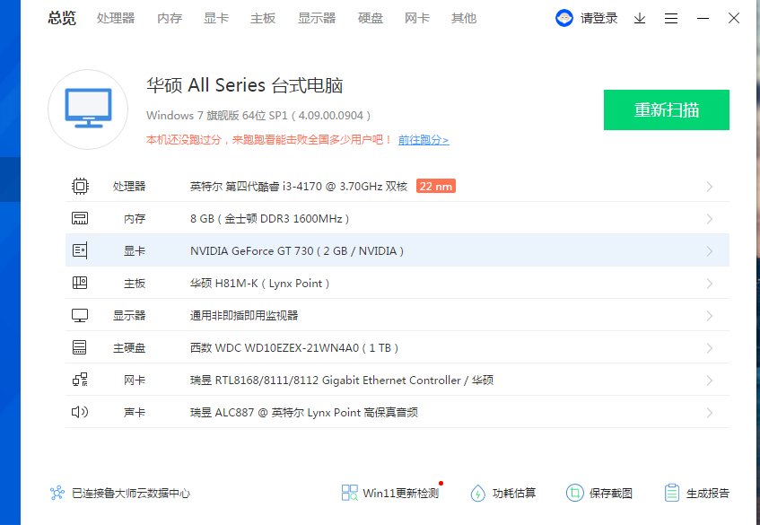760x525 pixels.
Task: Minimize the window
Action: point(703,19)
